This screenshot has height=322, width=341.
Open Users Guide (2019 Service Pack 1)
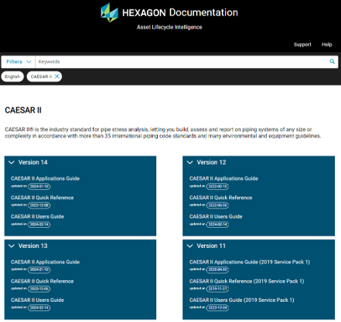[x=242, y=300]
